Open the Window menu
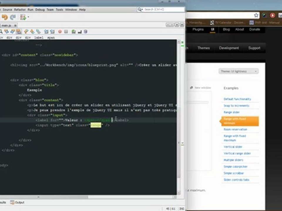 [71, 9]
